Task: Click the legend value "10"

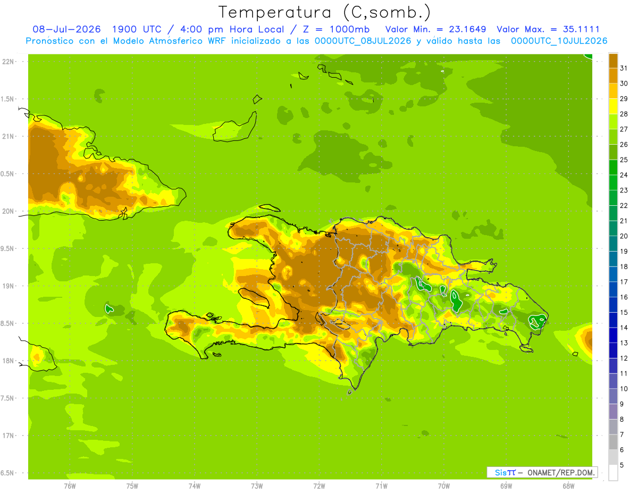Action: (x=624, y=389)
